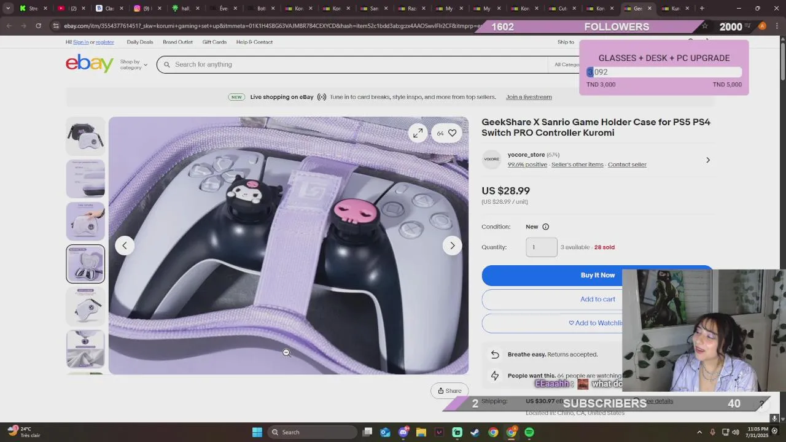Expand Shop by category dropdown
The image size is (786, 442).
pyautogui.click(x=133, y=64)
